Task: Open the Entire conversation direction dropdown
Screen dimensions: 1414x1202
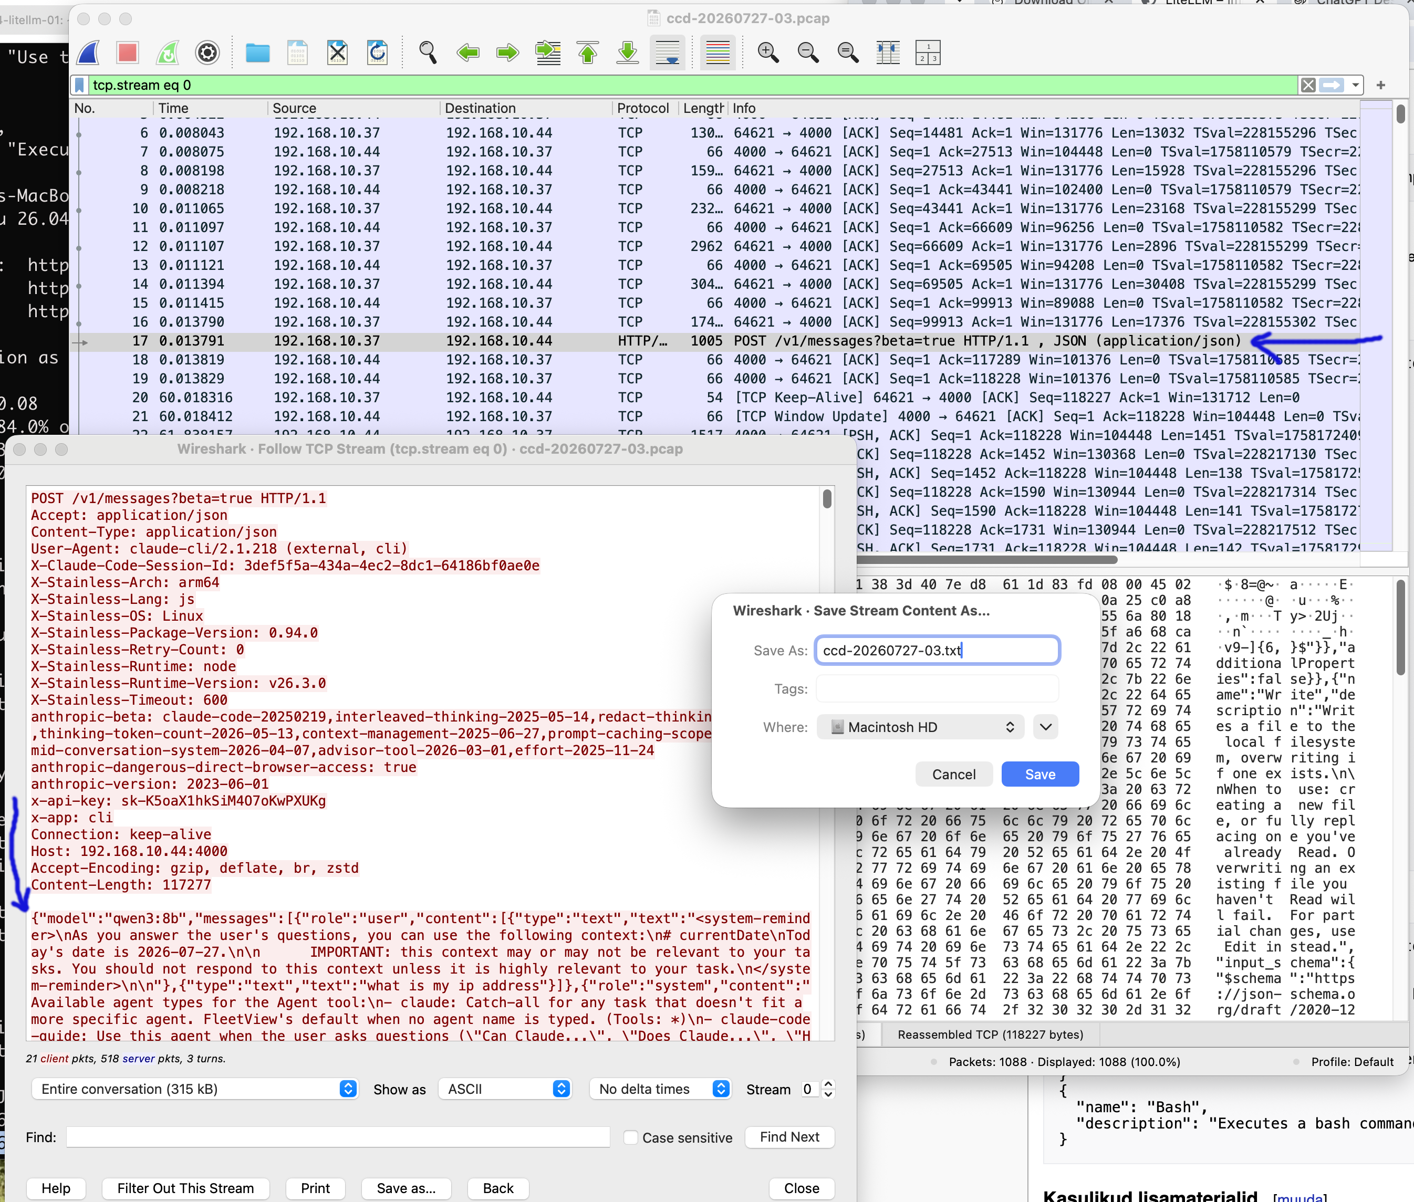Action: click(x=195, y=1089)
